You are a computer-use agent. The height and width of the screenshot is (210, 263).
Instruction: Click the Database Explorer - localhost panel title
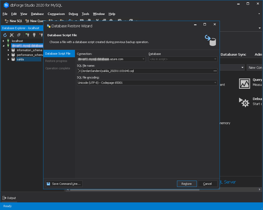[21, 28]
